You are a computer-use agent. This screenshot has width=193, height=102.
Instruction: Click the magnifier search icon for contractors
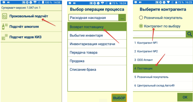[x=189, y=34]
